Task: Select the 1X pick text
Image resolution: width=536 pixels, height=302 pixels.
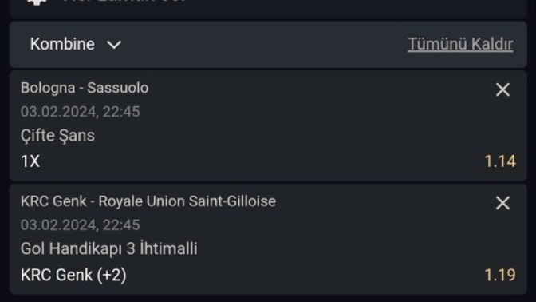Action: (x=30, y=161)
